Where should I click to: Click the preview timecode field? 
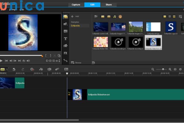click(x=52, y=61)
